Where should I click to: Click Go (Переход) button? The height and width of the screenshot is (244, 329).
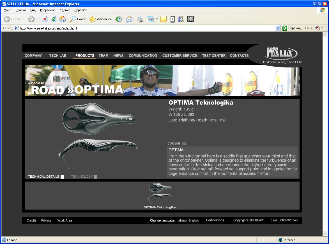pyautogui.click(x=291, y=28)
